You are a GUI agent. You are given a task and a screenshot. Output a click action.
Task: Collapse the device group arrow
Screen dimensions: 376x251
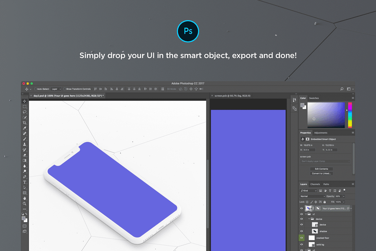309,219
